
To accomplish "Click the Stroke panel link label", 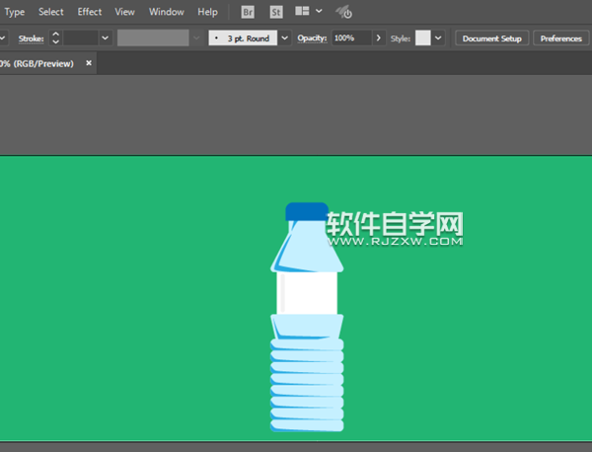I will pos(31,38).
